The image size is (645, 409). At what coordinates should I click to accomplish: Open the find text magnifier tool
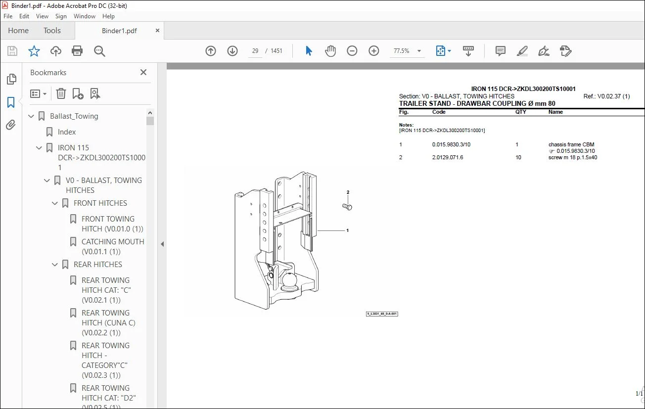99,51
